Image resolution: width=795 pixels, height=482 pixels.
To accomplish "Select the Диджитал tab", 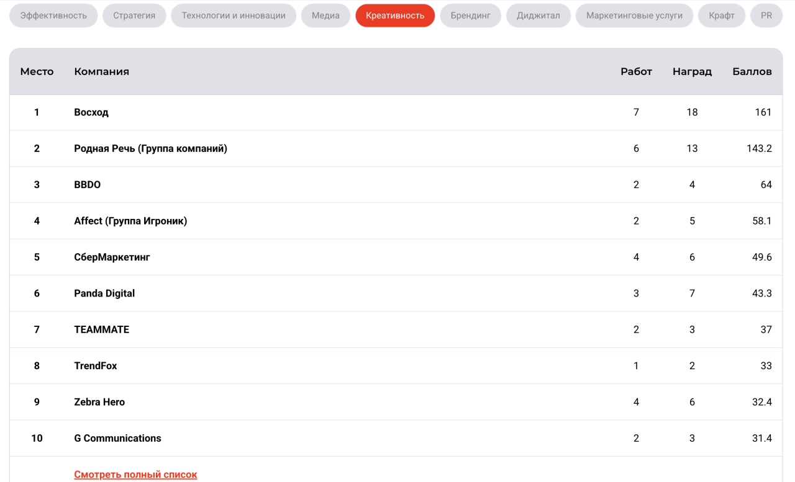I will [538, 16].
